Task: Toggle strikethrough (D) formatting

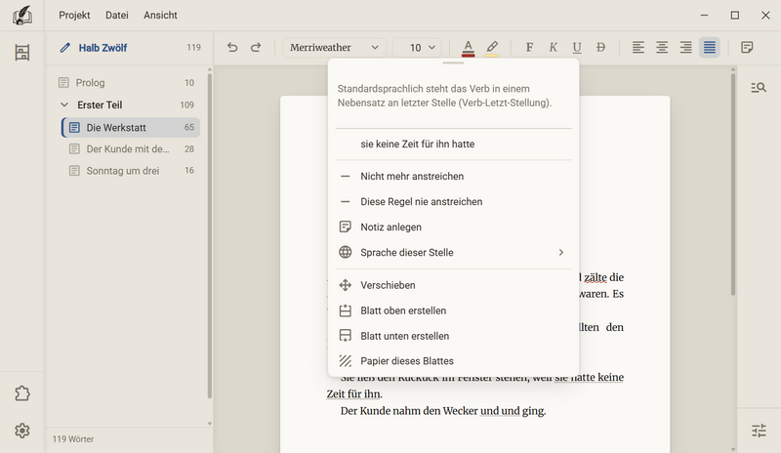Action: [600, 47]
